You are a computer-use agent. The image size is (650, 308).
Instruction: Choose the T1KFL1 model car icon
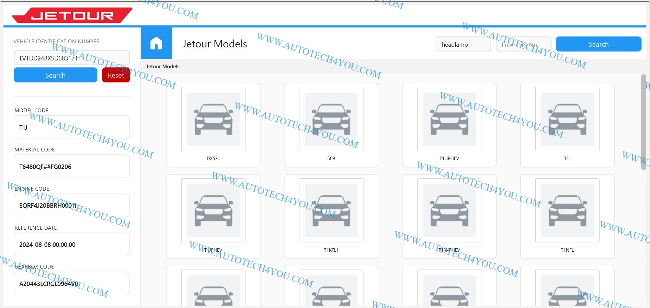click(331, 210)
